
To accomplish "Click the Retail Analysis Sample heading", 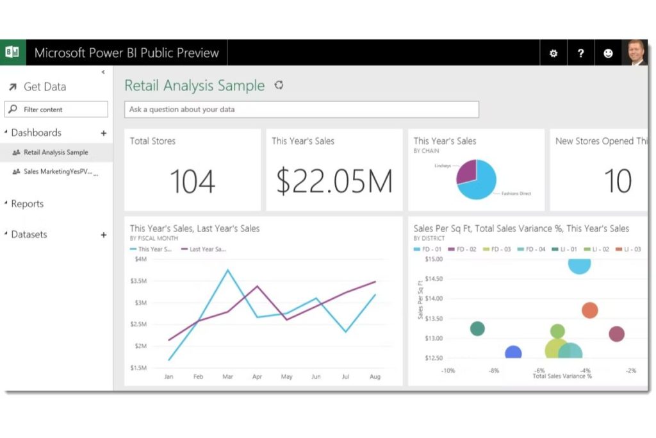I will pyautogui.click(x=195, y=85).
